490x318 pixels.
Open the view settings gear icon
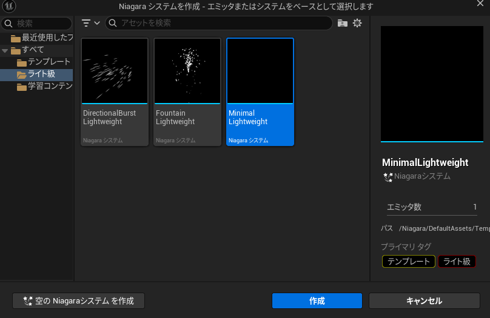click(357, 23)
